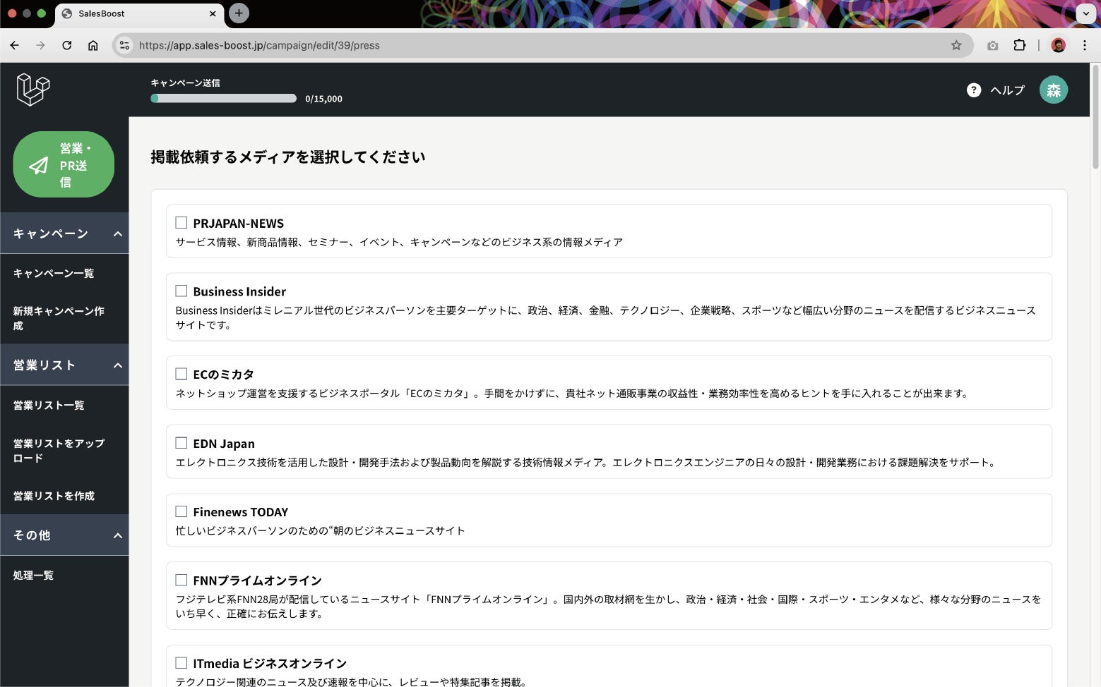Click the その他 section header label
The width and height of the screenshot is (1101, 687).
pyautogui.click(x=32, y=535)
